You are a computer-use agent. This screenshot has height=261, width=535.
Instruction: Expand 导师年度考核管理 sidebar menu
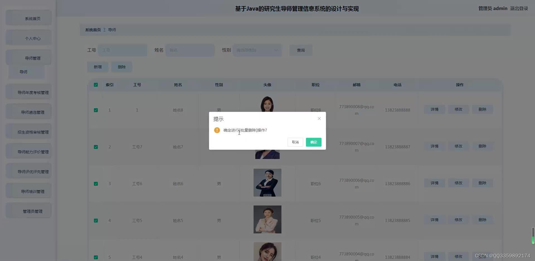pyautogui.click(x=29, y=92)
